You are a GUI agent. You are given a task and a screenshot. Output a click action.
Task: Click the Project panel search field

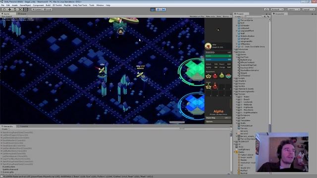point(253,16)
